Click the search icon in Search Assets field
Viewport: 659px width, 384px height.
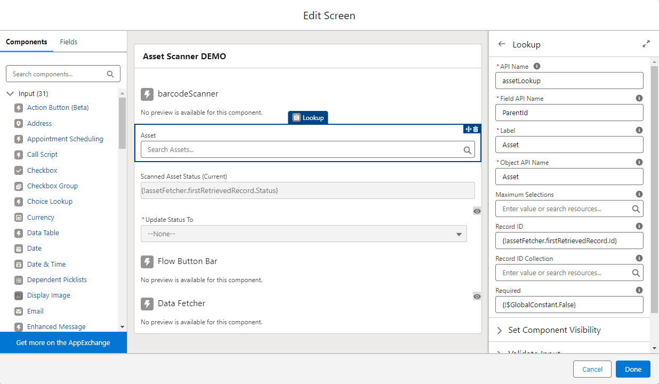click(468, 150)
